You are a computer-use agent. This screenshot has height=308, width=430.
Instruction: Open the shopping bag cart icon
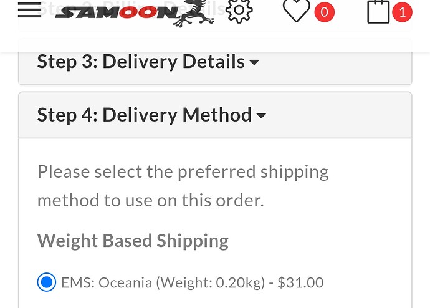point(378,12)
